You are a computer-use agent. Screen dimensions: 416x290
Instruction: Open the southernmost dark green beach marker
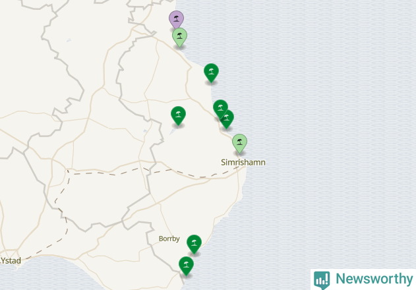(x=187, y=266)
